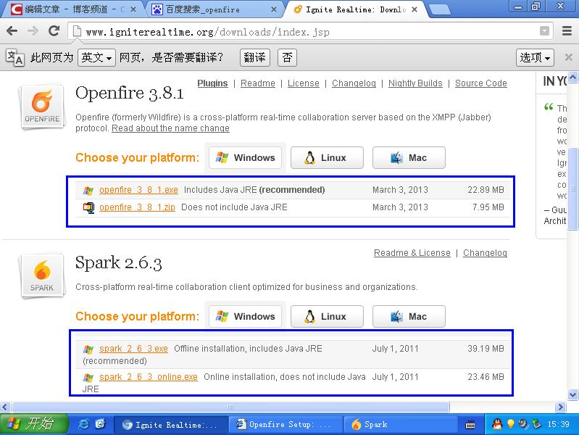Open the Start button 开始
Image resolution: width=579 pixels, height=435 pixels.
click(x=34, y=424)
